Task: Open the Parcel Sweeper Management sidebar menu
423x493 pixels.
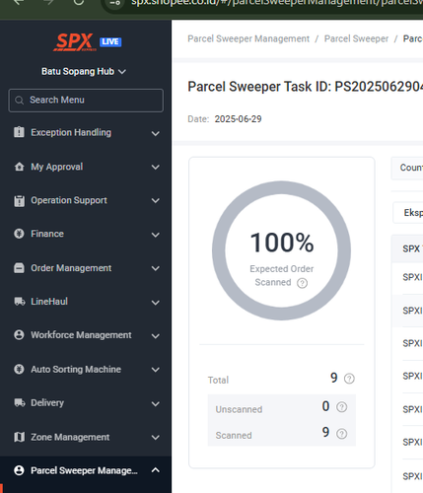Action: point(86,470)
